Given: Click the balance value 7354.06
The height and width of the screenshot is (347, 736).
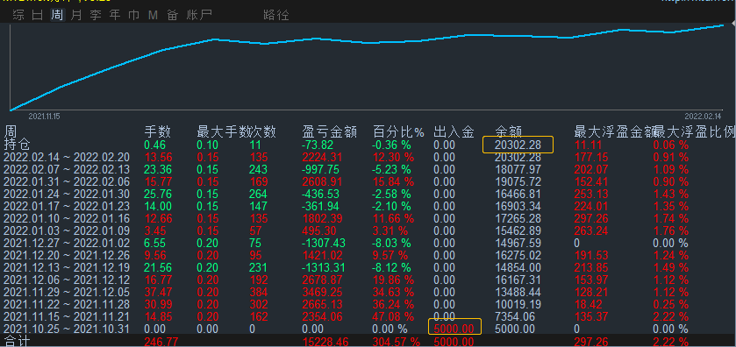Looking at the screenshot, I should coord(516,316).
